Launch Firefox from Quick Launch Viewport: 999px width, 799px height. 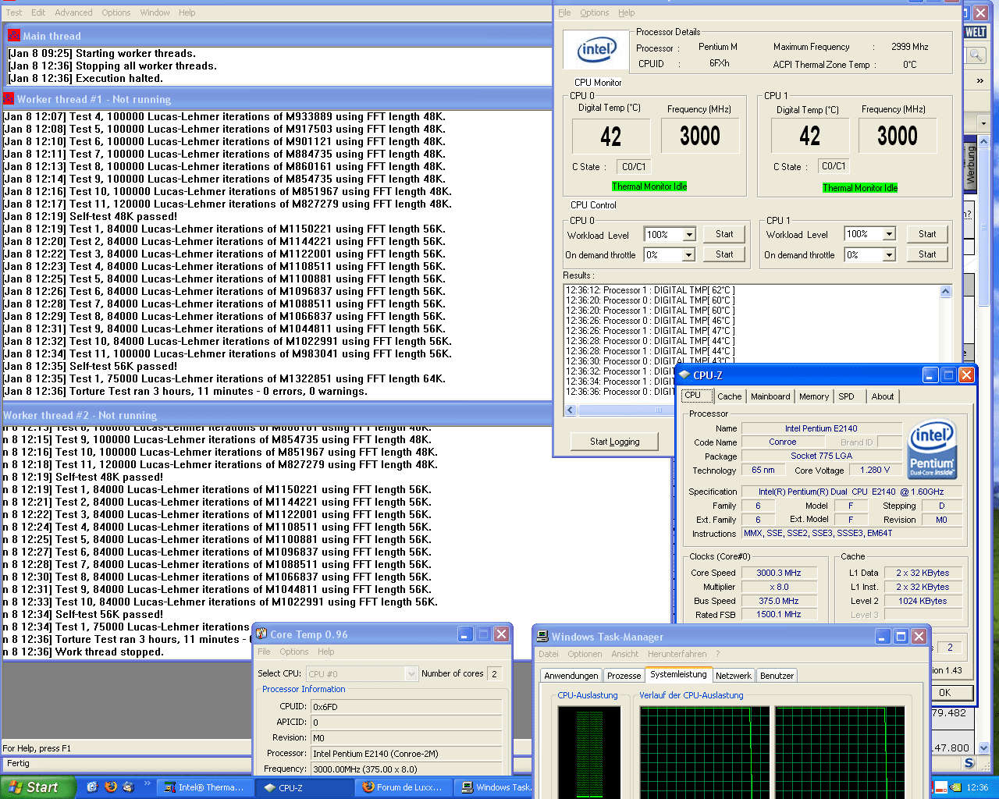point(110,787)
